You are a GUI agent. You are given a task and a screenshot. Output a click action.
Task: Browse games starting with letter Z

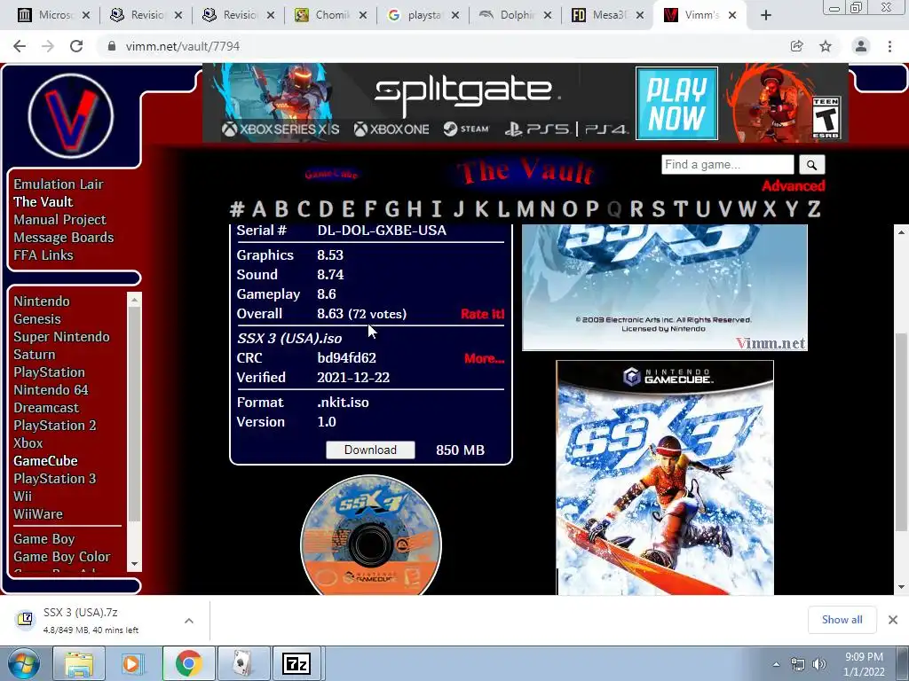(x=814, y=209)
